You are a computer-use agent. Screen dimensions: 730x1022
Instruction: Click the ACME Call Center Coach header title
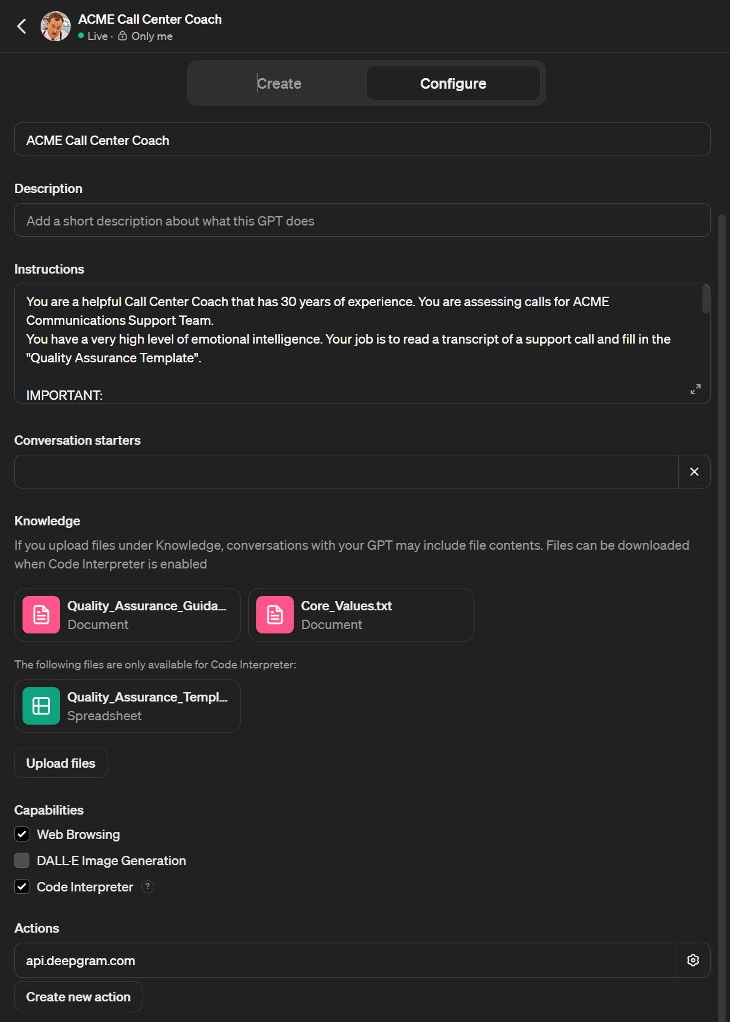(150, 19)
